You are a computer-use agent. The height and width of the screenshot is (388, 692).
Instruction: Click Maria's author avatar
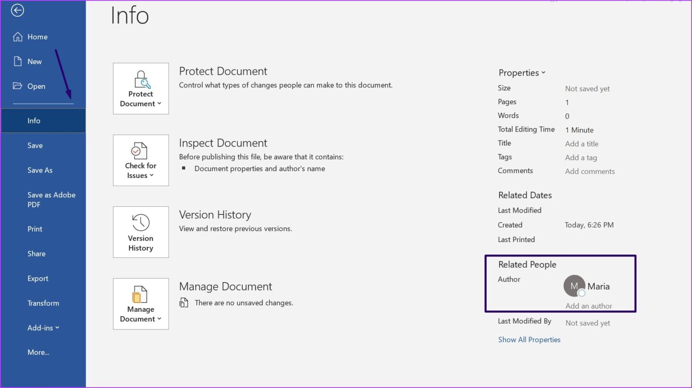[x=574, y=286]
